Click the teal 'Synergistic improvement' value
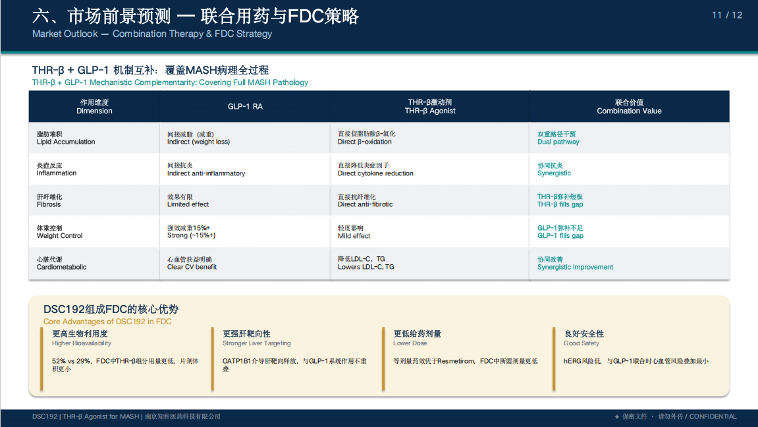This screenshot has width=758, height=427. [576, 267]
